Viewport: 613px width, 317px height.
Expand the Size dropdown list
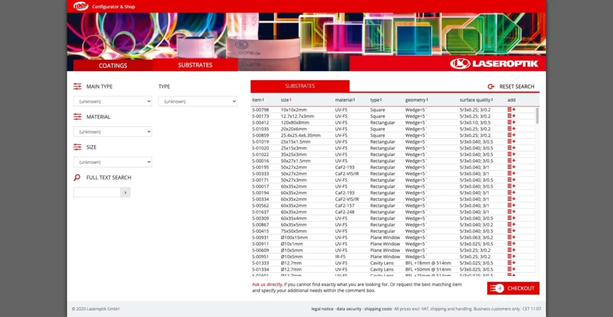[x=113, y=162]
